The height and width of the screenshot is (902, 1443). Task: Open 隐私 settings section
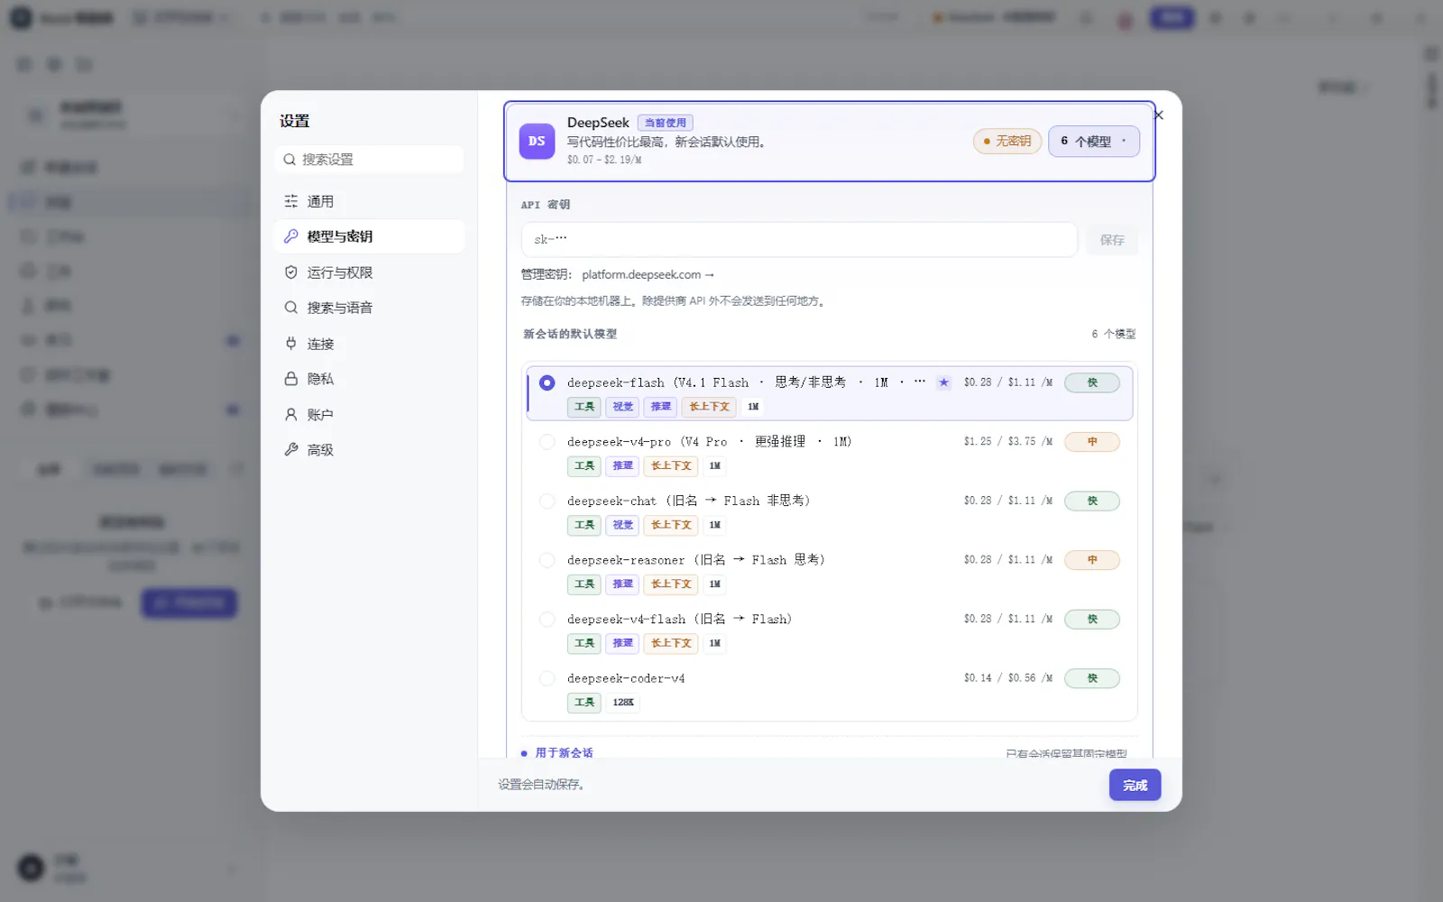(370, 379)
